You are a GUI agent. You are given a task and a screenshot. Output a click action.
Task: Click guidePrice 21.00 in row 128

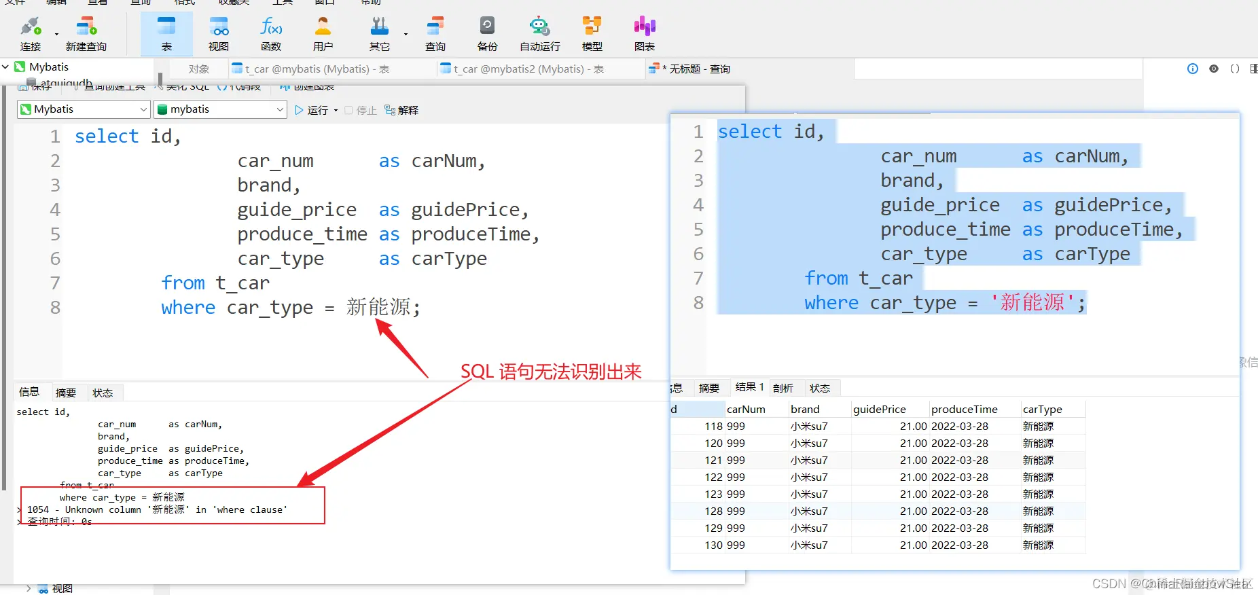click(889, 511)
